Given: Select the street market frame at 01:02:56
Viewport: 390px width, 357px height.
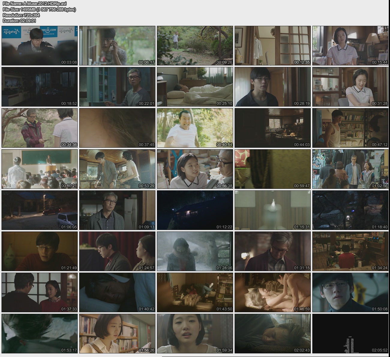Looking at the screenshot, I should point(350,169).
